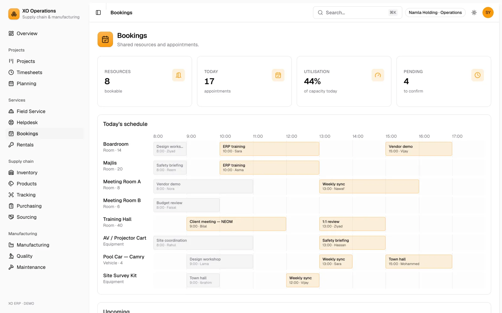The height and width of the screenshot is (313, 502).
Task: Click the orange Bookings header icon
Action: coord(105,39)
